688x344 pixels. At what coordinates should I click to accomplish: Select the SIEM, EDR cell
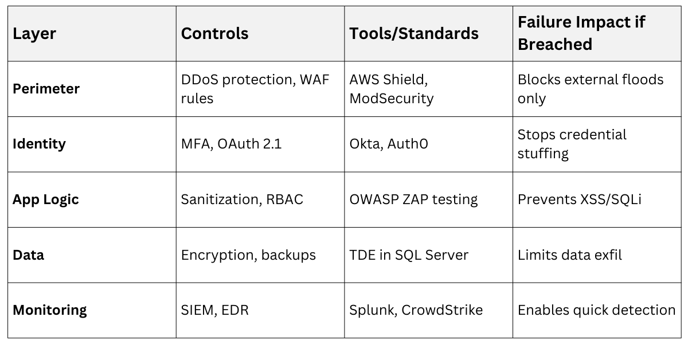point(214,310)
